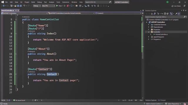Open the https launch profile dropdown arrow
Screen dimensions: 188x105
pyautogui.click(x=63, y=6)
